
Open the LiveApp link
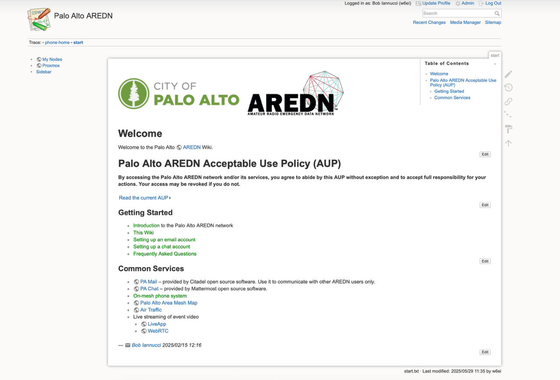pos(157,324)
